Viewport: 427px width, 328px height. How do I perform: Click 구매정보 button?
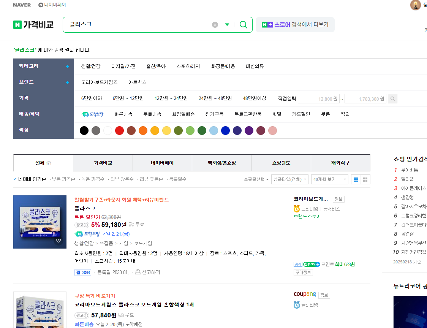[303, 273]
